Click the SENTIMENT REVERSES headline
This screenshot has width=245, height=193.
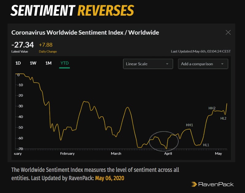[72, 10]
